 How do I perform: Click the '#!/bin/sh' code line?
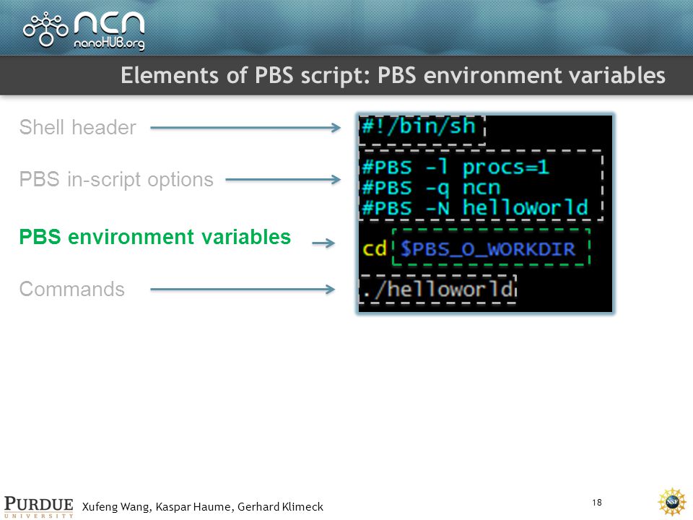point(419,126)
